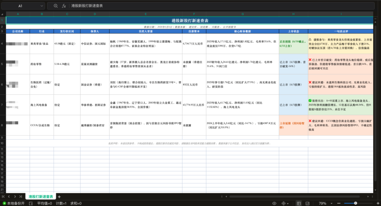Screen dimensions: 381x206
Task: Click the status bar layout icon beside 平均值
Action: pyautogui.click(x=31, y=203)
